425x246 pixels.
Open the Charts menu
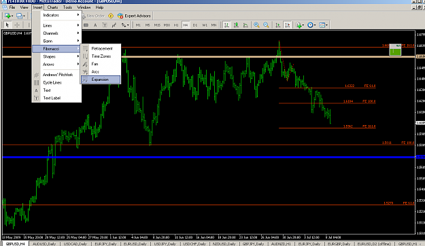[52, 7]
